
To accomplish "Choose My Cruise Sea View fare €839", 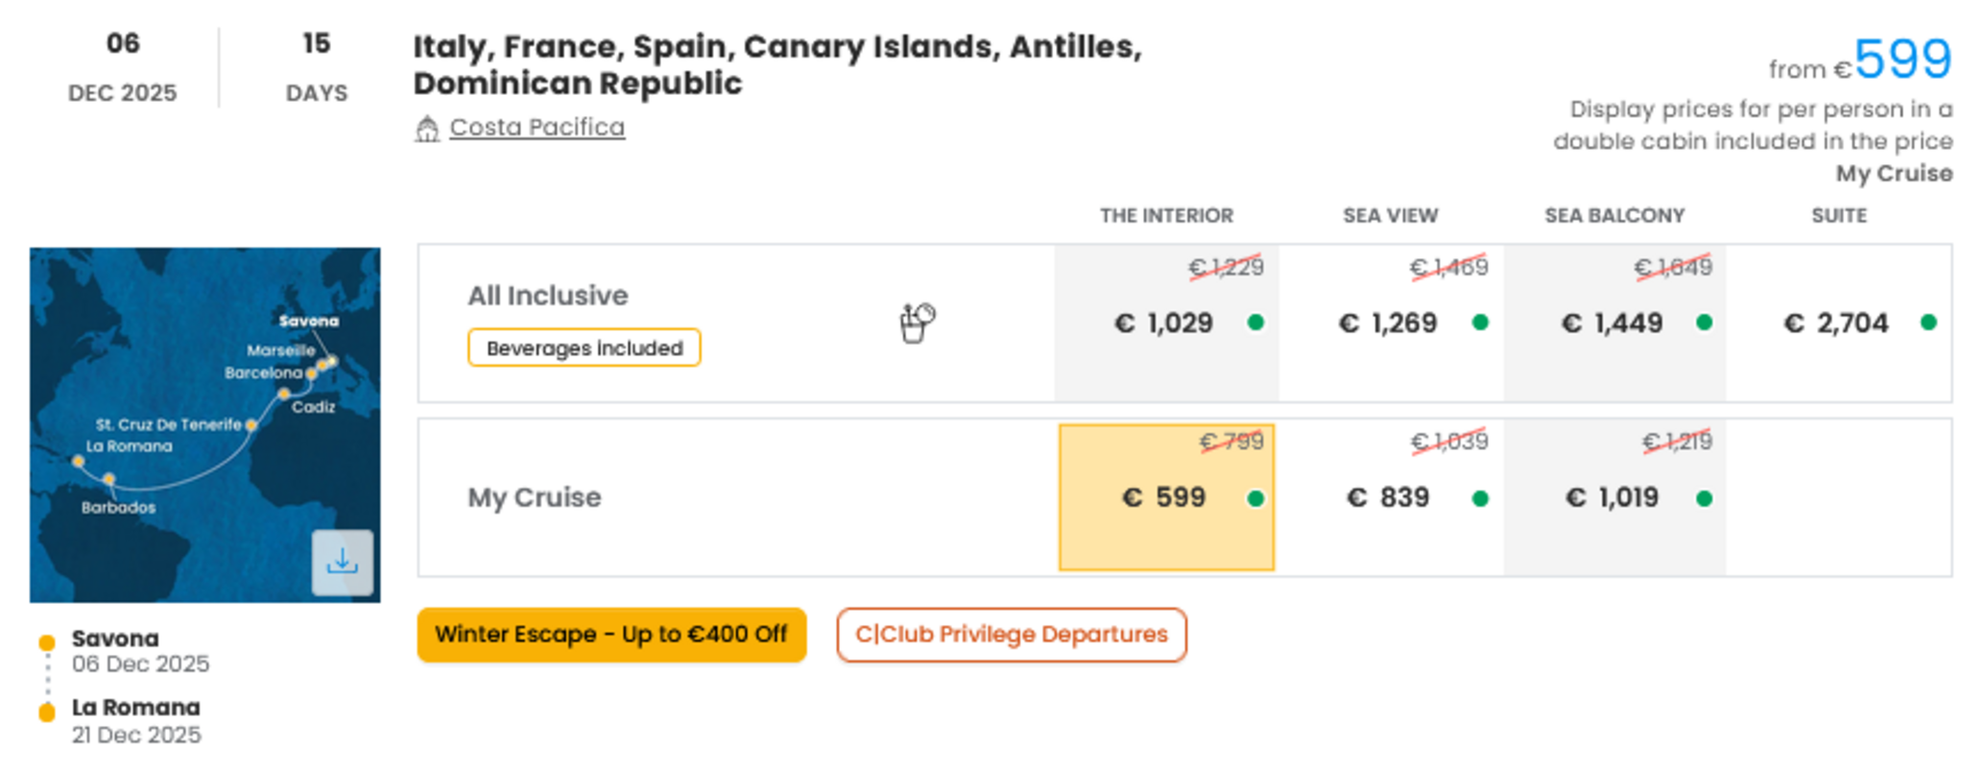I will point(1391,497).
